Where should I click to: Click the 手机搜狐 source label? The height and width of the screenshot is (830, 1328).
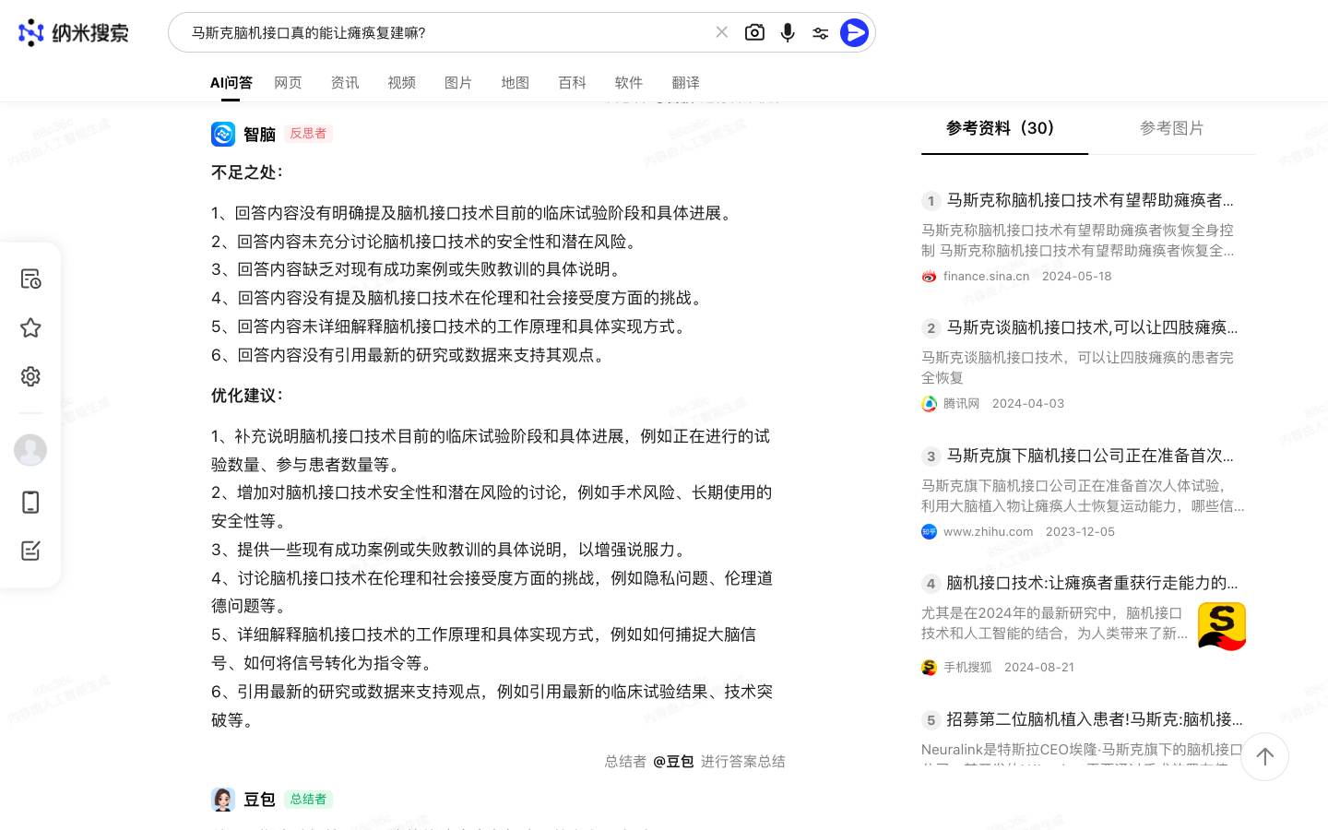click(x=967, y=668)
